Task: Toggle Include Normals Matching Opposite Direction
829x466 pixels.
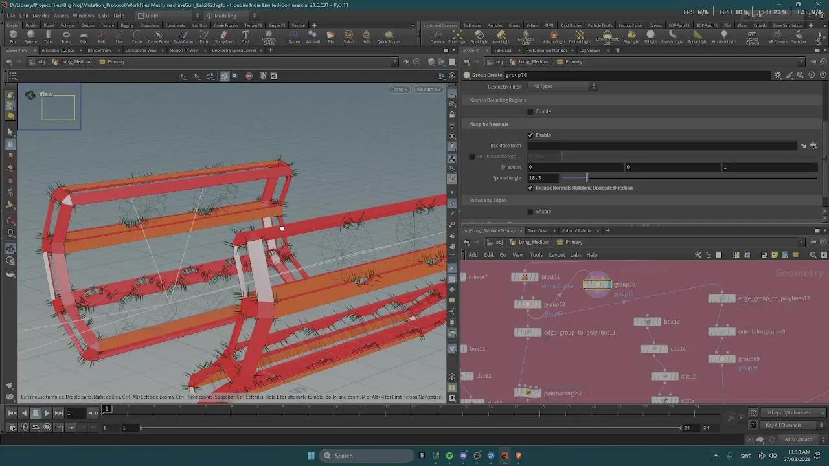Action: point(530,188)
